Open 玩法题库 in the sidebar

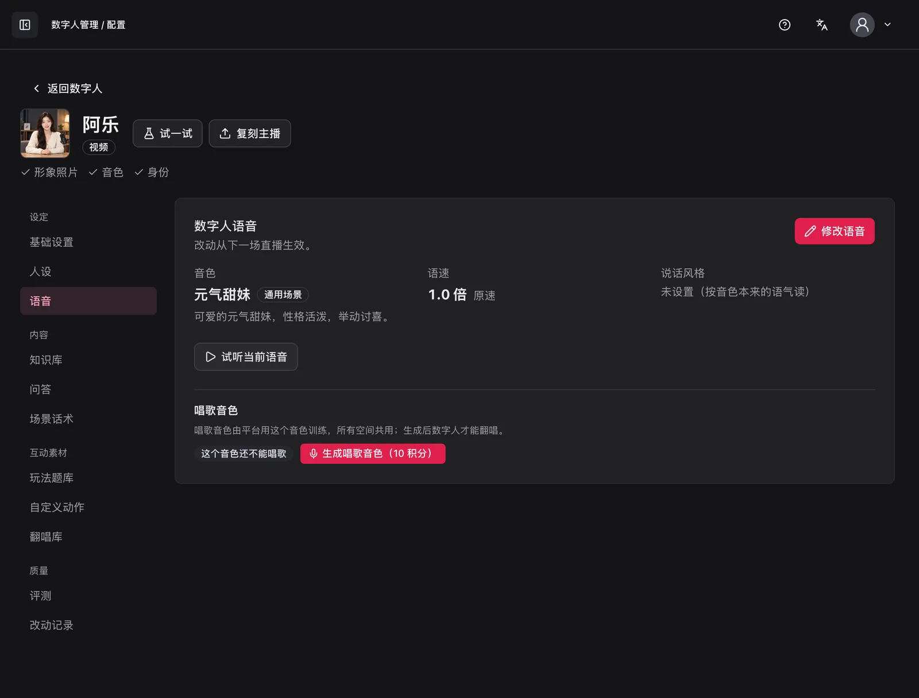[88, 478]
